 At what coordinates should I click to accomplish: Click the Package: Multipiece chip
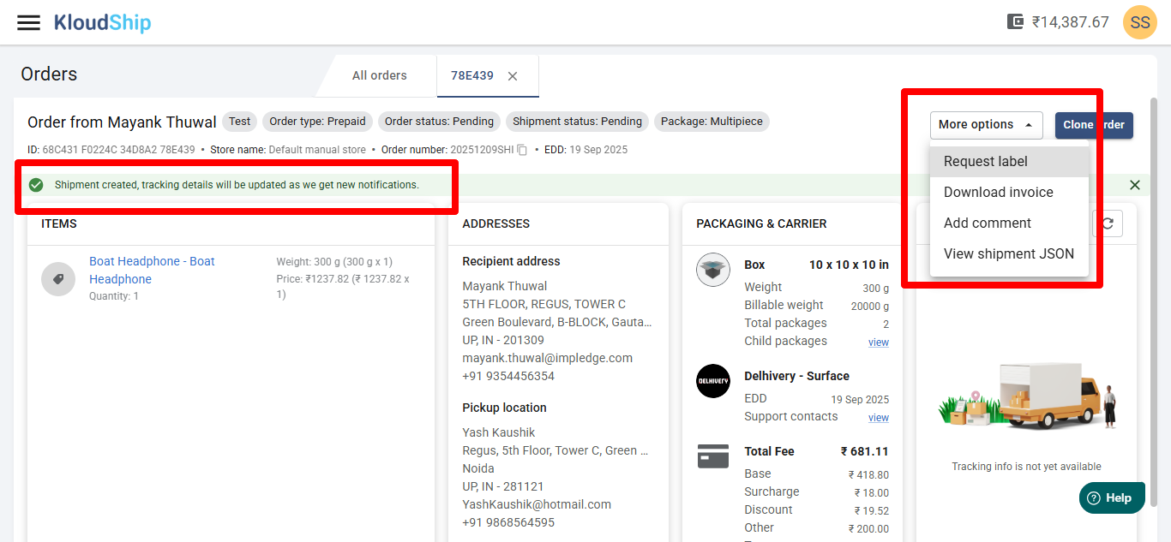pyautogui.click(x=712, y=122)
